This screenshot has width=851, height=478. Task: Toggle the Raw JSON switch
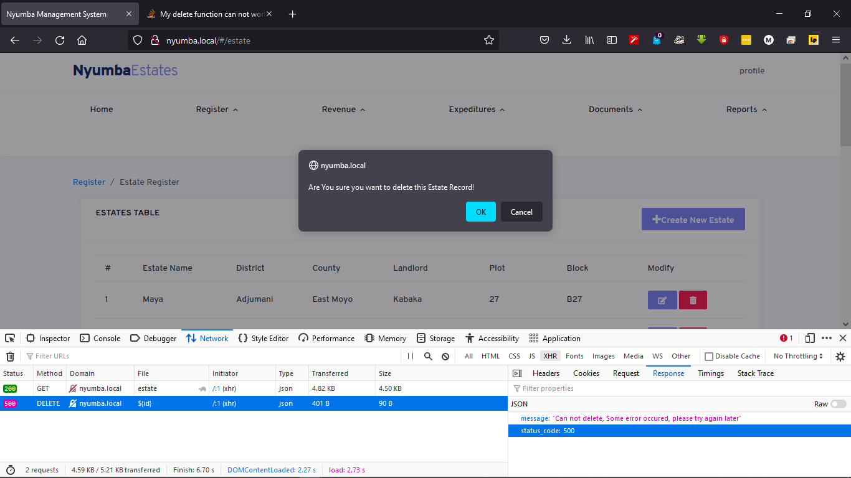[x=838, y=404]
